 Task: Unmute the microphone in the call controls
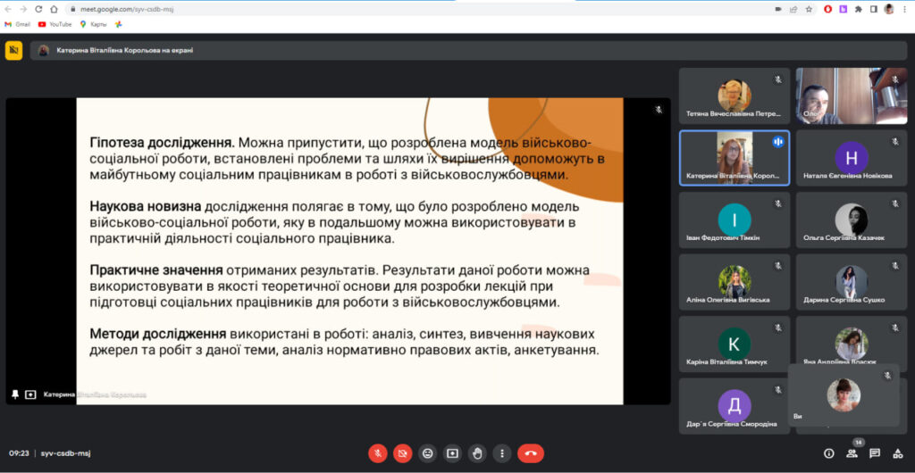378,453
